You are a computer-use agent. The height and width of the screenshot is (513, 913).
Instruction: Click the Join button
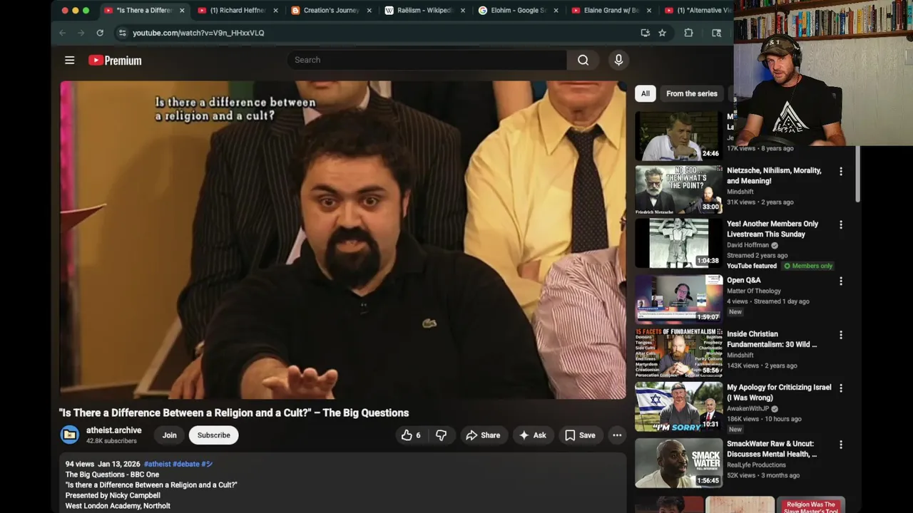pyautogui.click(x=169, y=435)
